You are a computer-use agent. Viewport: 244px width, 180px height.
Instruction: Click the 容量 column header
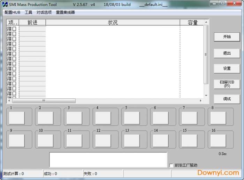tap(192, 23)
